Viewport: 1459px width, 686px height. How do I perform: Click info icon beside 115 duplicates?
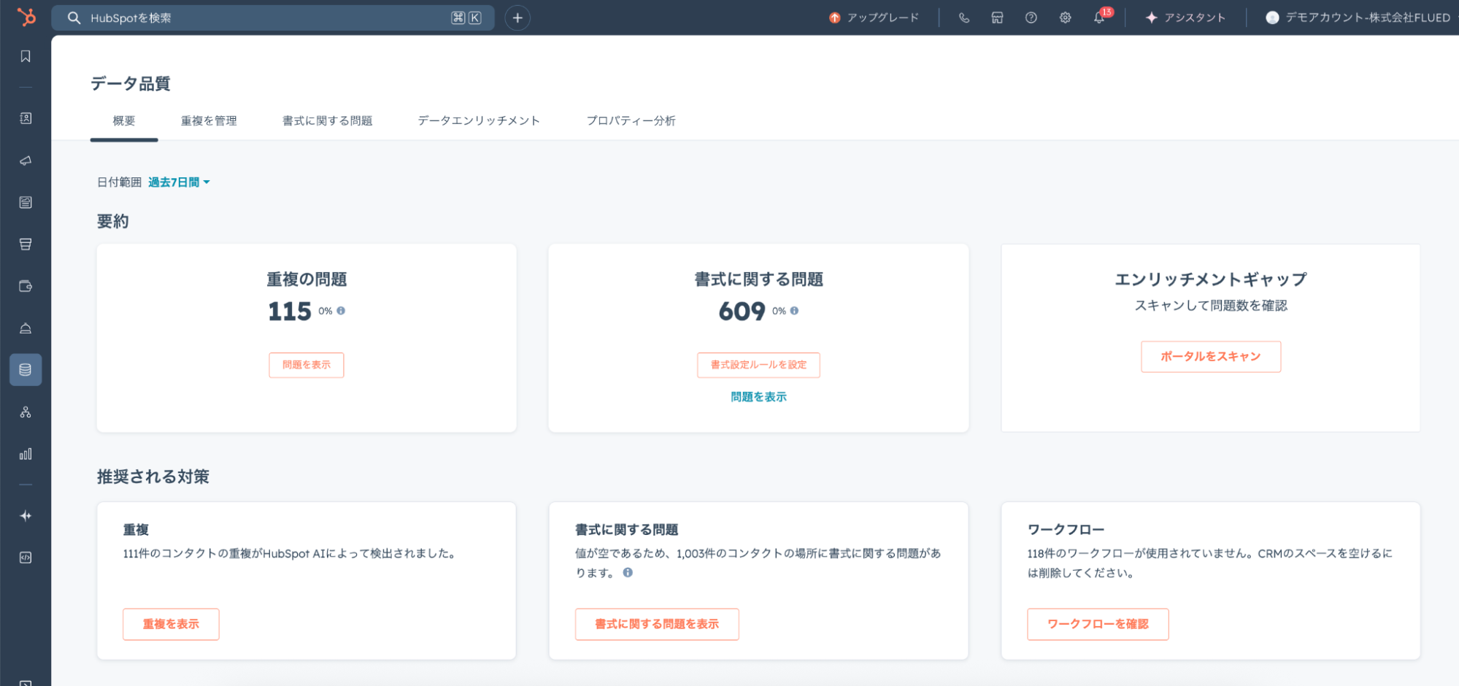pyautogui.click(x=341, y=311)
